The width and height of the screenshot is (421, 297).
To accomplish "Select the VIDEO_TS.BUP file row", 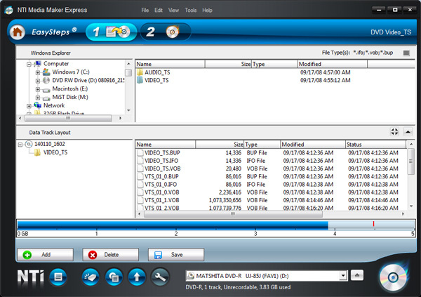I will pos(270,152).
